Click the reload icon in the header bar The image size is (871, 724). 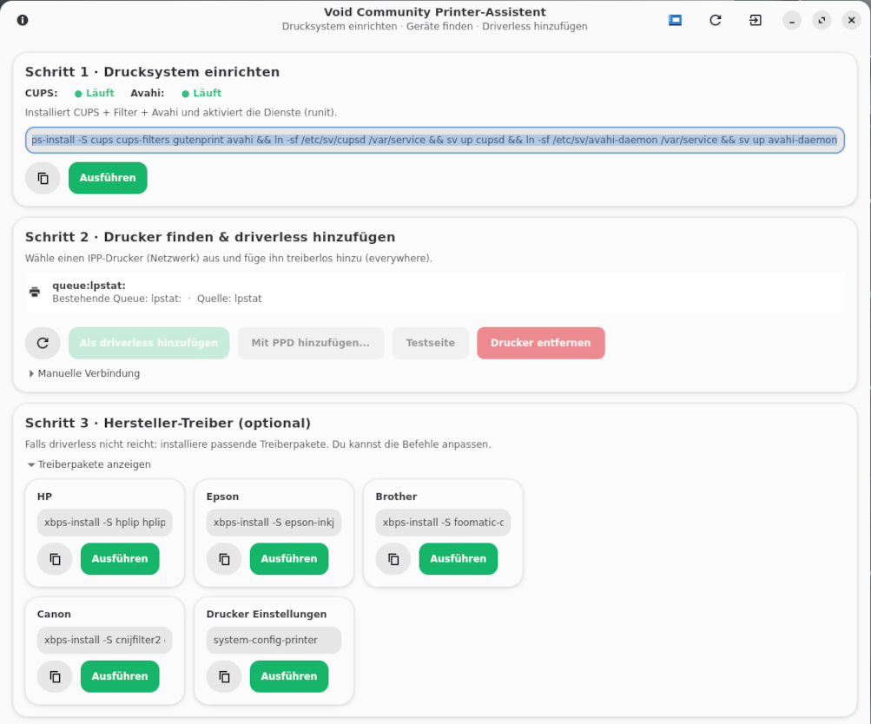[x=716, y=20]
